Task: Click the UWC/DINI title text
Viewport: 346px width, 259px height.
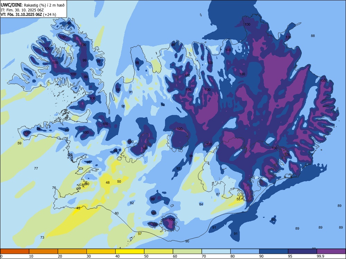Action: click(x=11, y=5)
